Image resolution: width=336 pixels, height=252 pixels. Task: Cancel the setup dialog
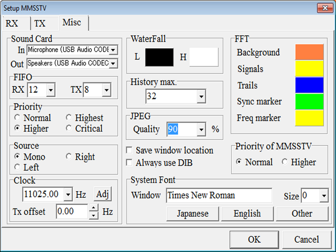[x=307, y=239]
